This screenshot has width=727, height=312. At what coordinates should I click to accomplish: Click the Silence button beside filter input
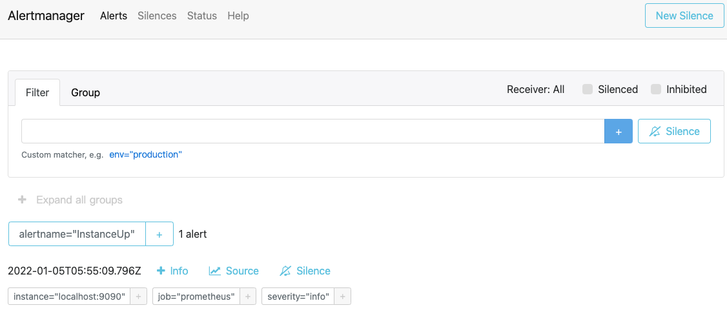(674, 131)
